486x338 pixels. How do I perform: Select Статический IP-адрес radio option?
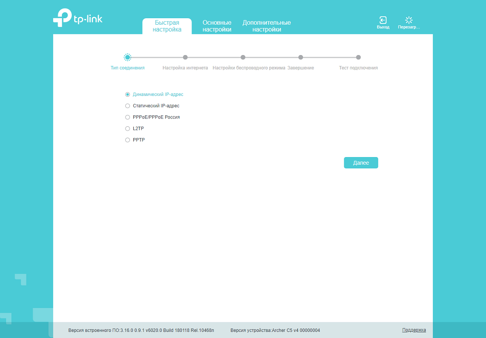tap(128, 106)
